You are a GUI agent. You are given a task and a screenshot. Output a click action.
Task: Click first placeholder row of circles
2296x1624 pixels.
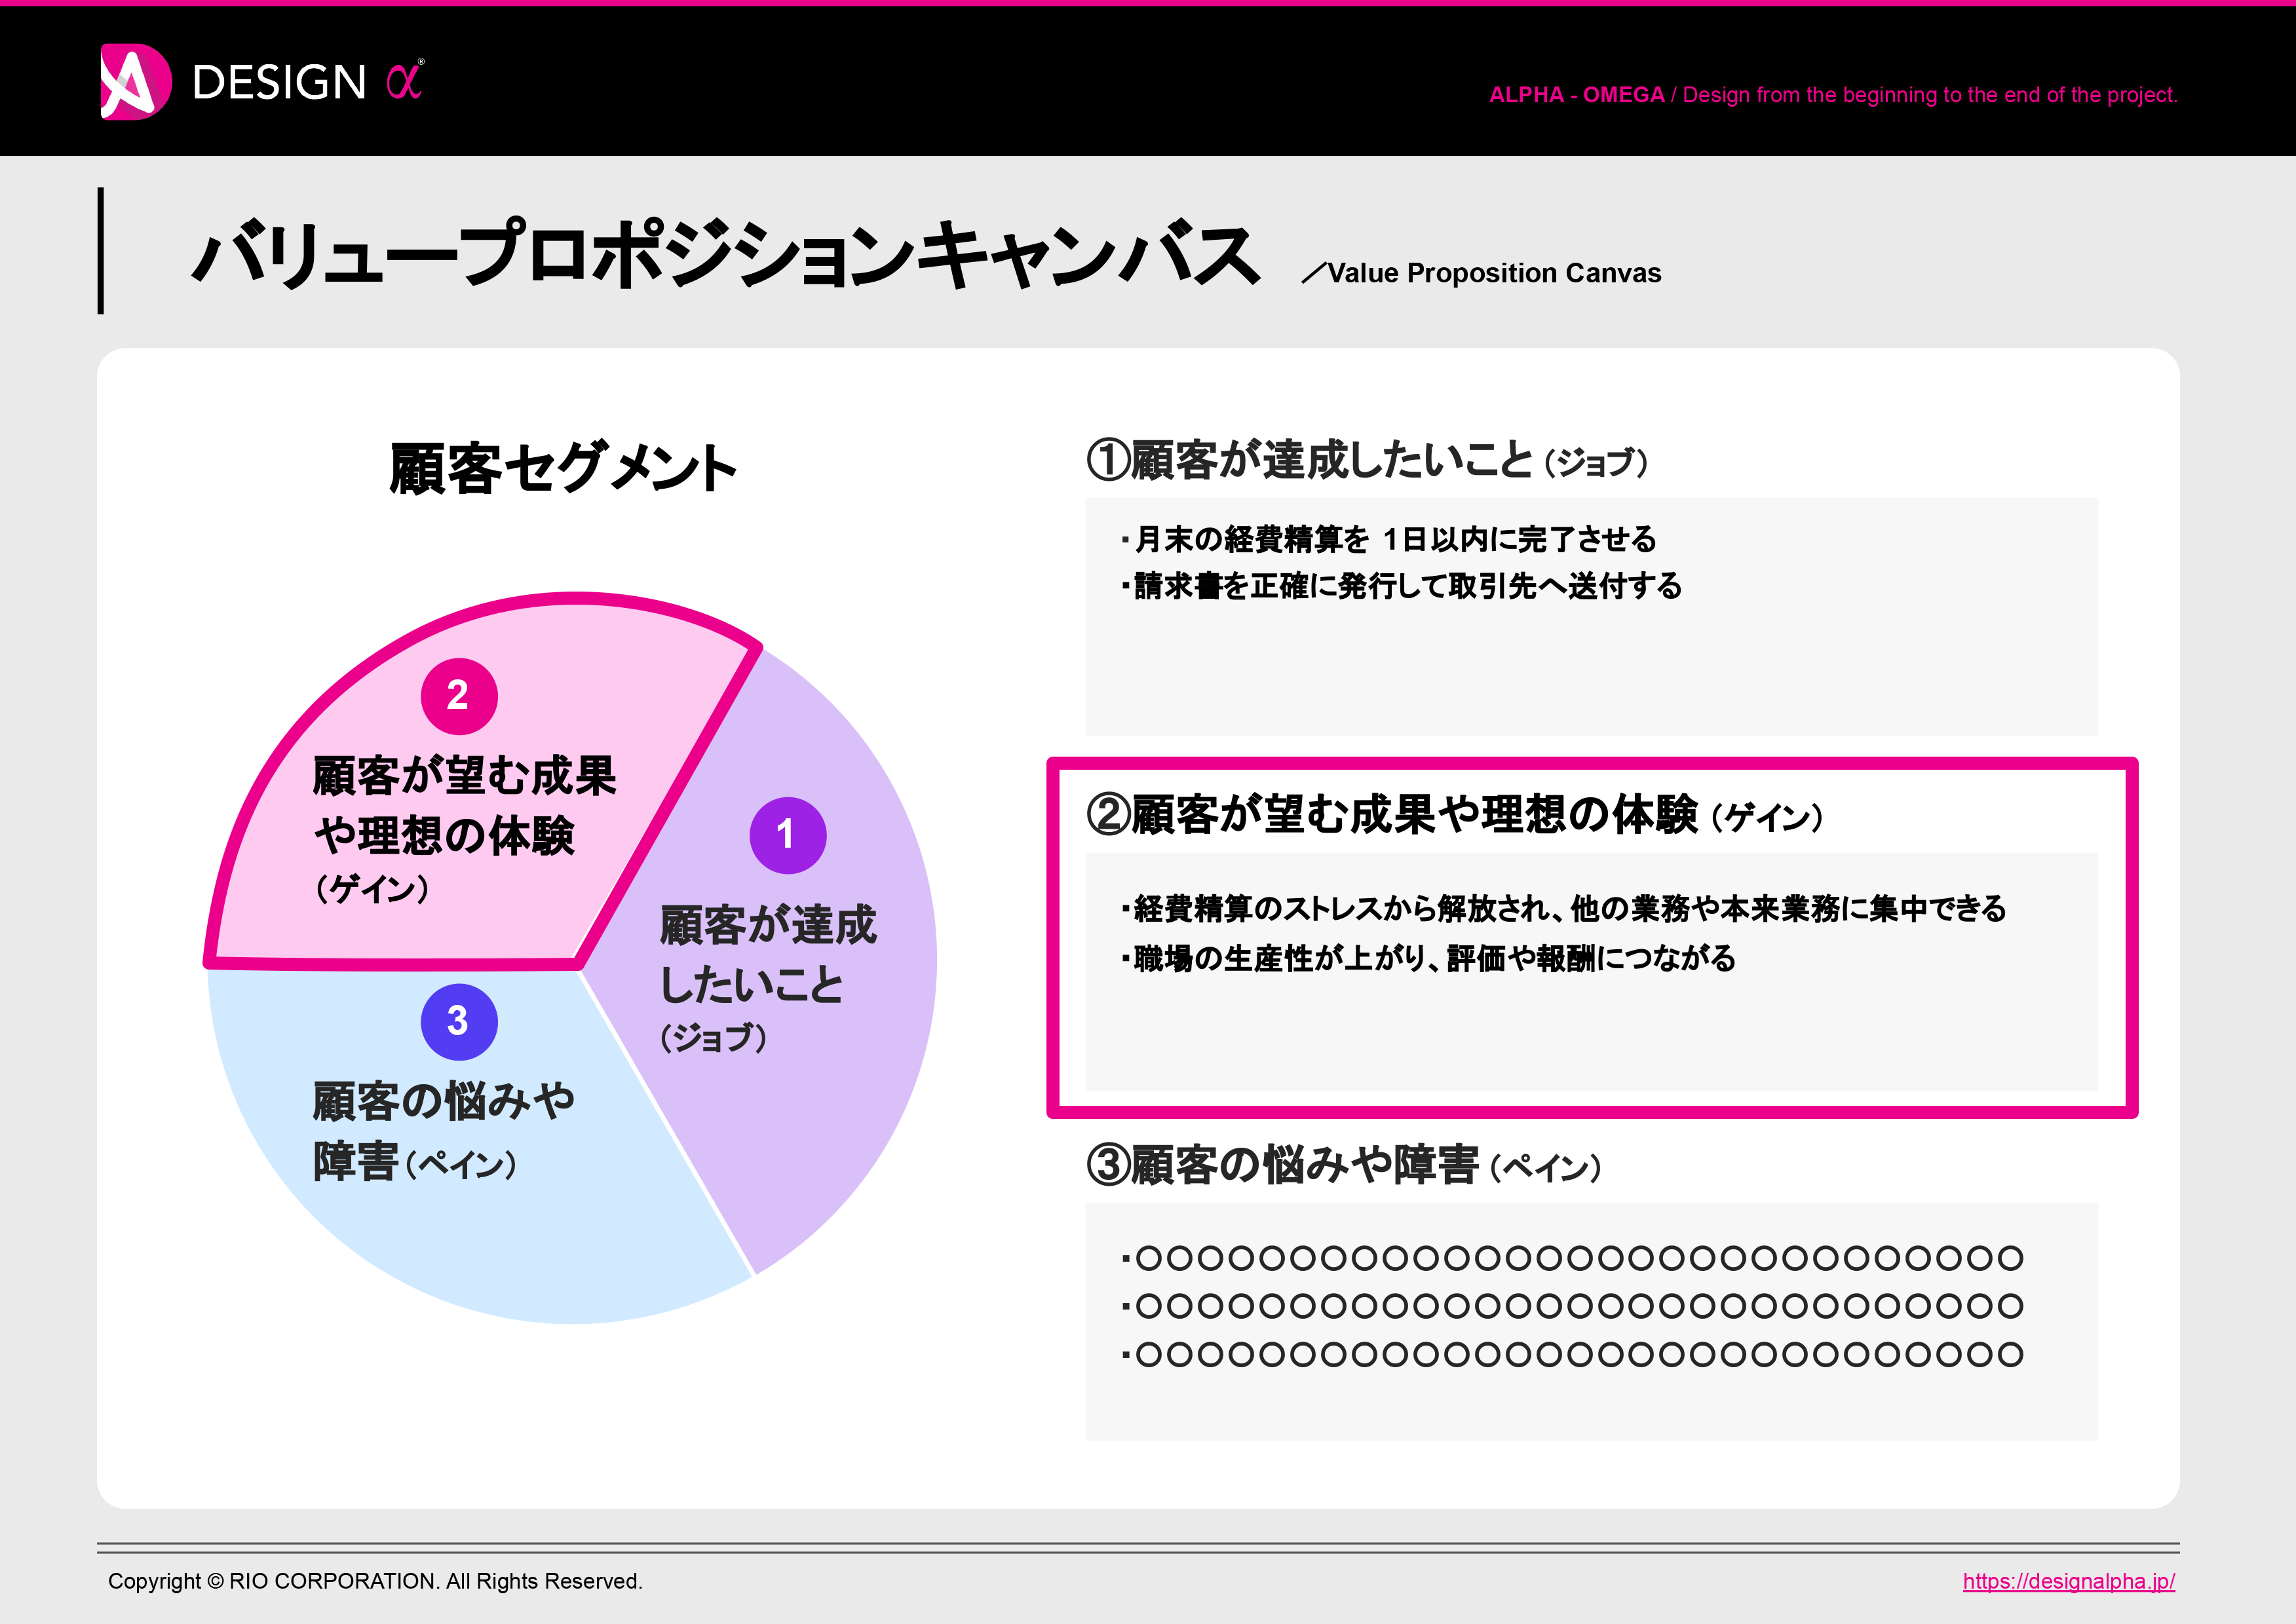(x=1573, y=1258)
